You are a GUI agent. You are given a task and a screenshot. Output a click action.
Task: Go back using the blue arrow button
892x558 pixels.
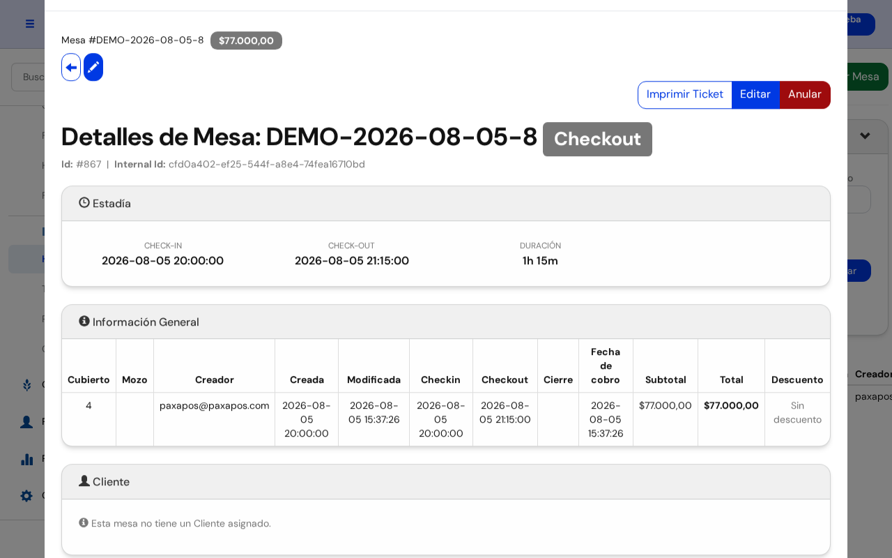[x=71, y=67]
